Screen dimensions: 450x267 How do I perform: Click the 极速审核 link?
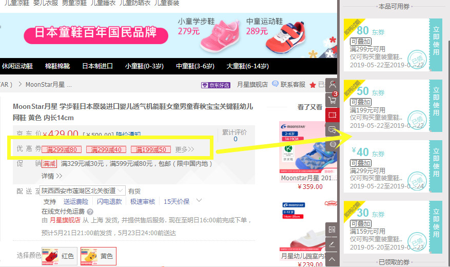tap(143, 202)
